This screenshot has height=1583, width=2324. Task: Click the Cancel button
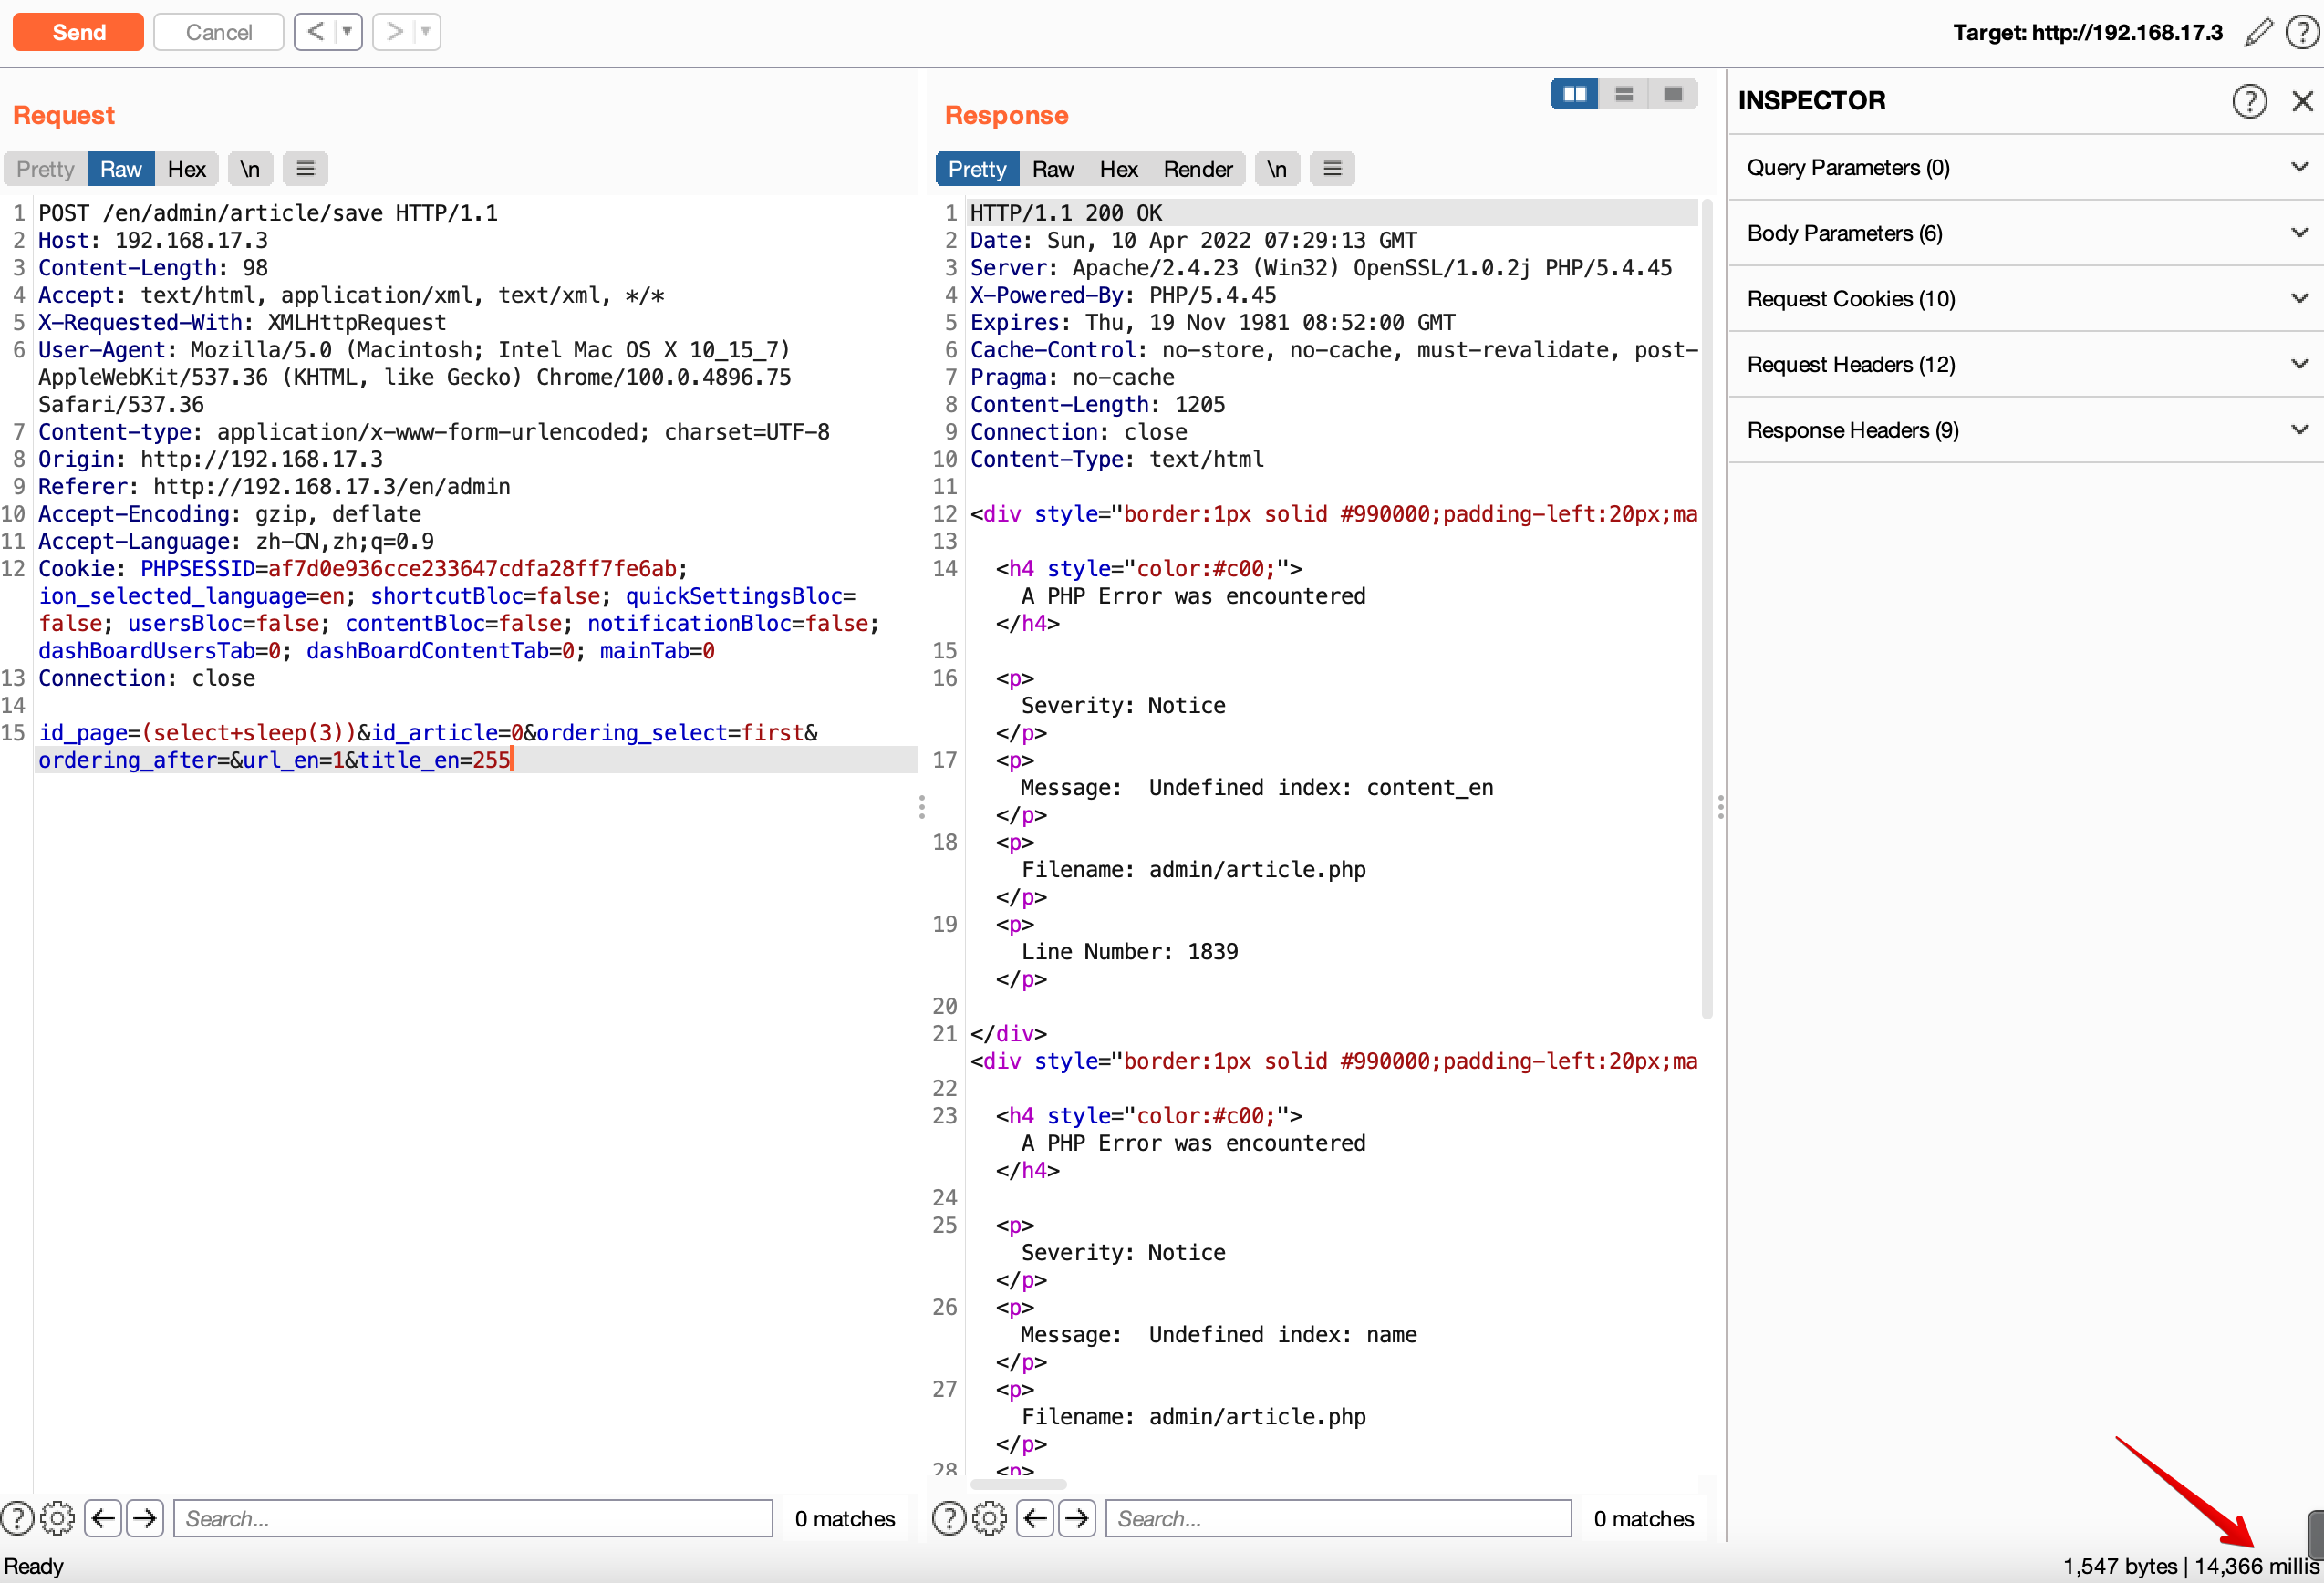tap(218, 32)
